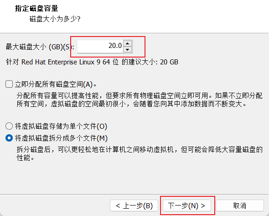This screenshot has height=216, width=269.
Task: Select 将虚拟磁盘拆分成多个文件 radio button
Action: (9, 138)
